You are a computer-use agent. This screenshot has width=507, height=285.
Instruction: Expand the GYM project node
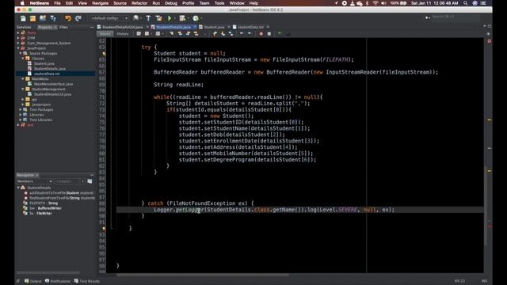tap(18, 38)
